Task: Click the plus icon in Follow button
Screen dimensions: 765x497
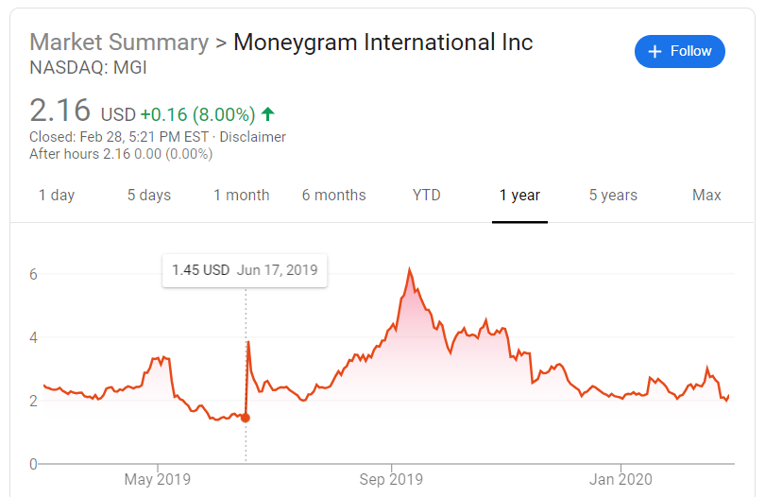Action: click(655, 51)
